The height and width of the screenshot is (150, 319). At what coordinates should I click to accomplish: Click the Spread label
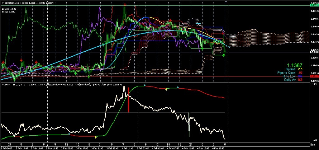[291, 69]
